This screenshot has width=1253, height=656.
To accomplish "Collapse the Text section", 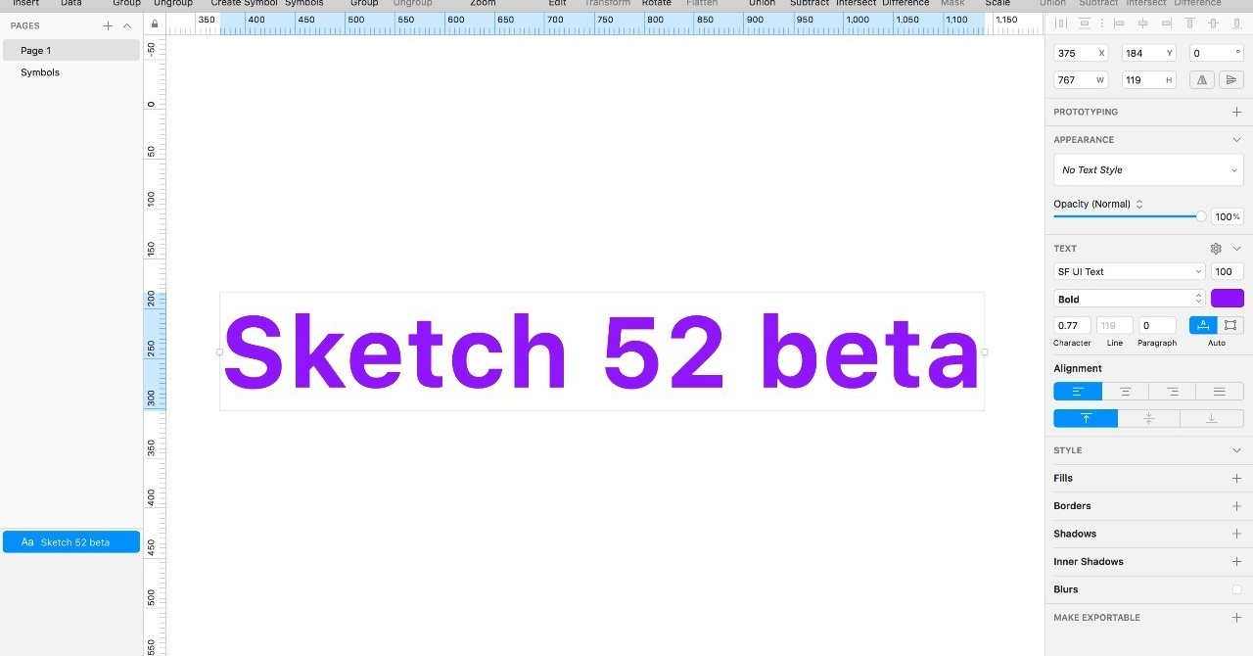I will coord(1236,249).
